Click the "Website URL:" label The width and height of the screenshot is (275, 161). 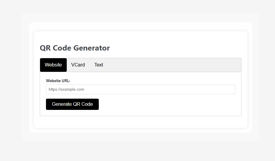[58, 81]
